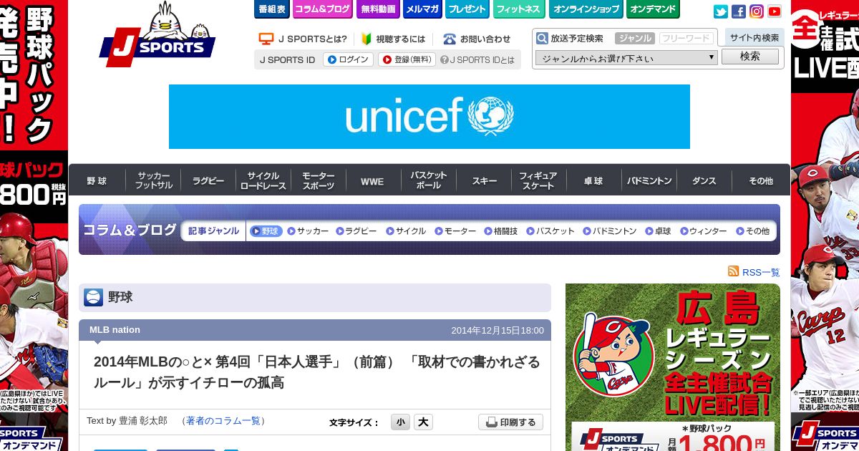Viewport: 859px width, 451px height.
Task: Select バドミントン in main navigation bar
Action: (x=649, y=180)
